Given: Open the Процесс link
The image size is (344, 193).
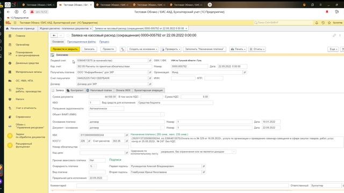Looking at the screenshot, I should (x=104, y=42).
